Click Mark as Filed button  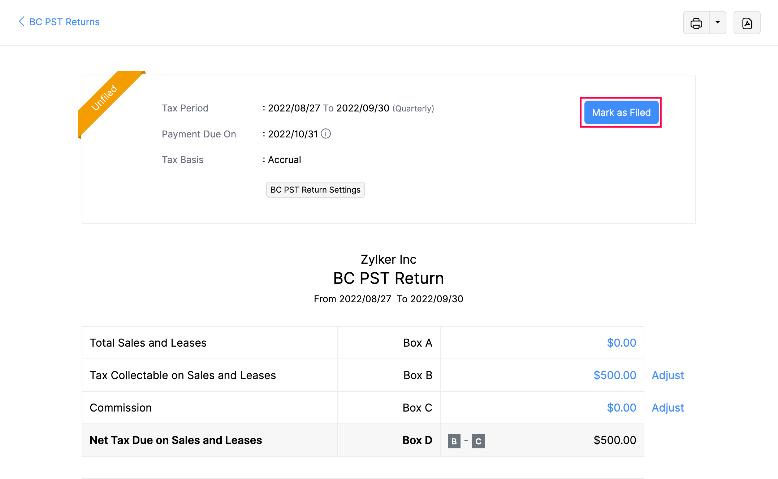coord(621,113)
